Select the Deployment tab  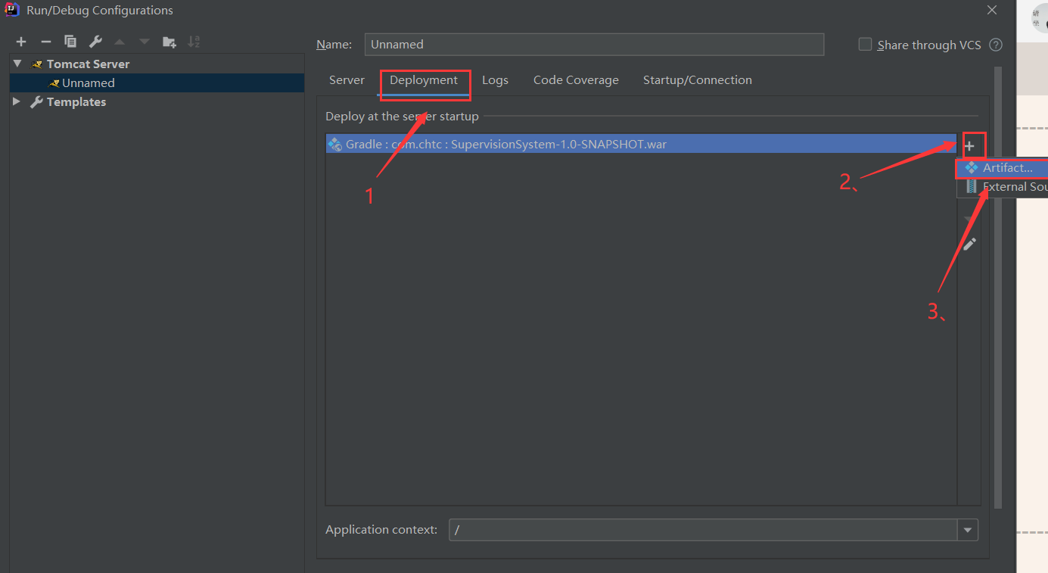424,80
